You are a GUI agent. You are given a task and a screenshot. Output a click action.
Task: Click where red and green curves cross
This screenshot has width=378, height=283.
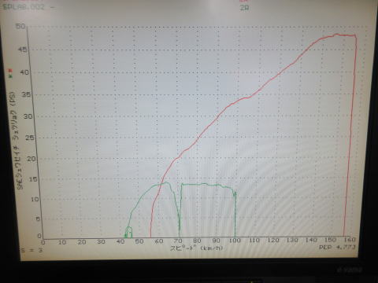(x=161, y=183)
